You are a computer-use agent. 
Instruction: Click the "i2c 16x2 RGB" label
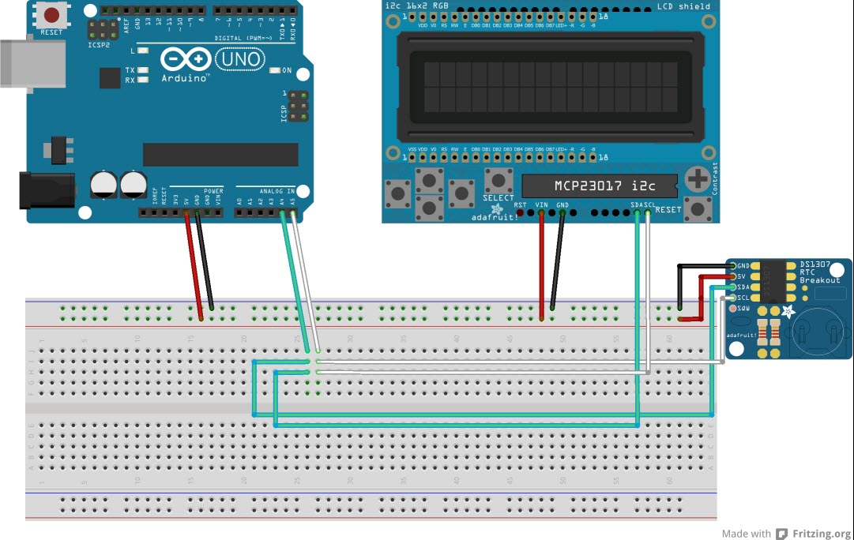416,6
